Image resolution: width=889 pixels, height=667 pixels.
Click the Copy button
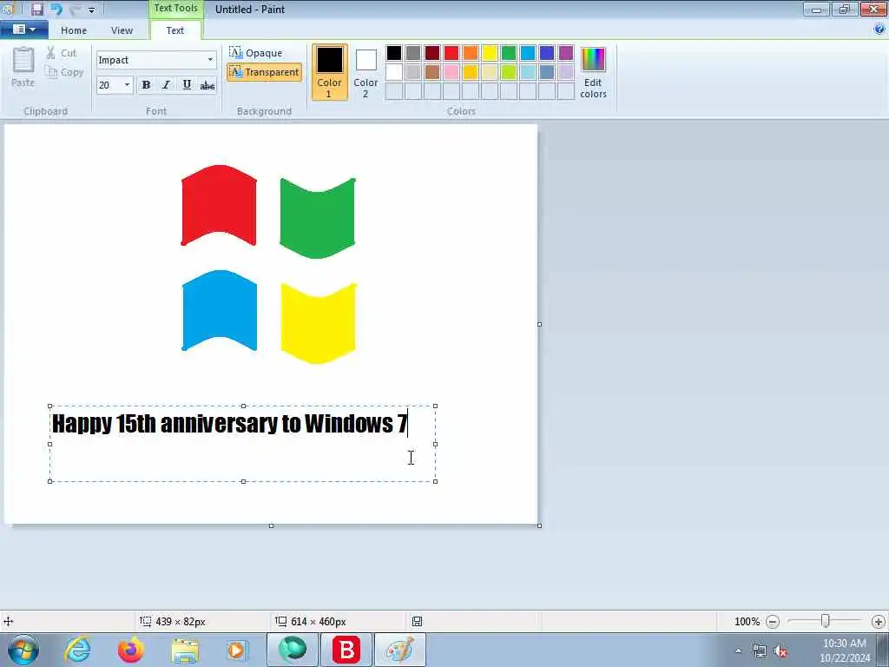point(64,72)
